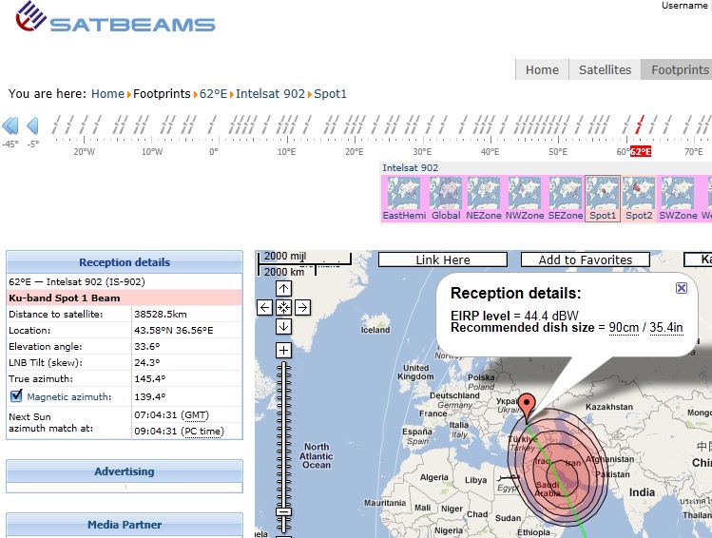Select the Global beam thumbnail
Screen dimensions: 712x538
[446, 199]
